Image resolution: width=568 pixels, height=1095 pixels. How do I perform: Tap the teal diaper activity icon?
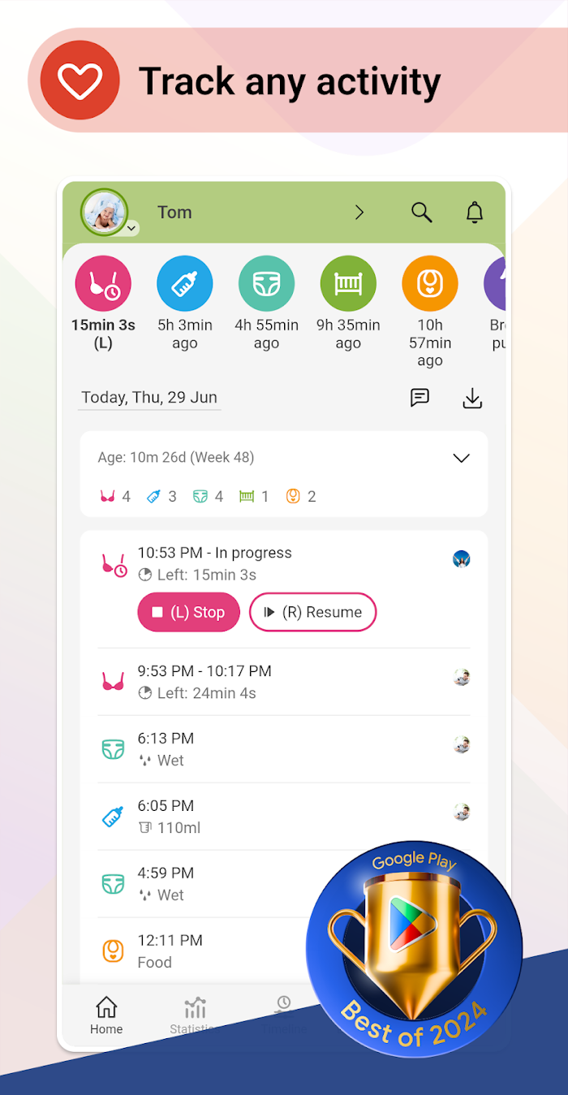tap(266, 284)
